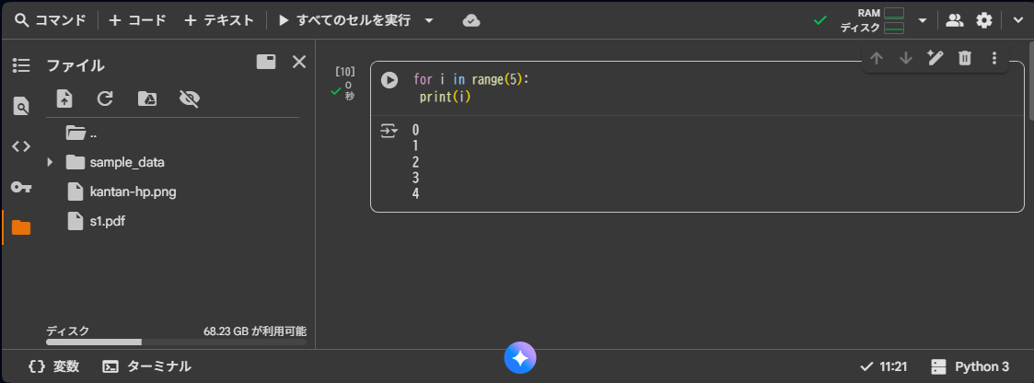Toggle the cell output view icon
The width and height of the screenshot is (1034, 383).
[x=389, y=132]
